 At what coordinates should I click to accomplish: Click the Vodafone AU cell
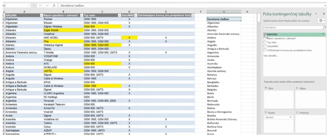point(64,119)
